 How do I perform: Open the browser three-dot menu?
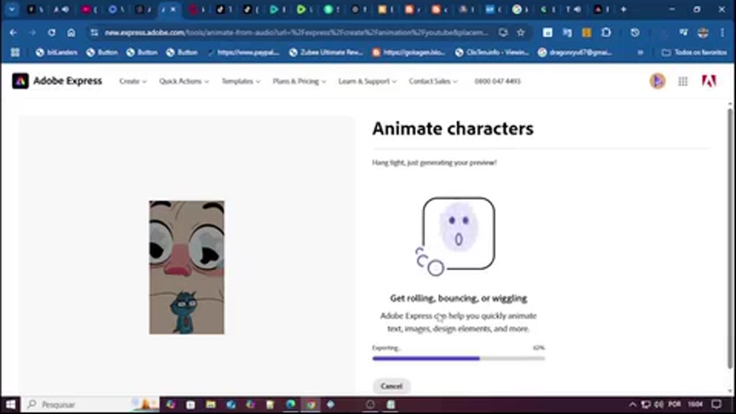pyautogui.click(x=722, y=33)
